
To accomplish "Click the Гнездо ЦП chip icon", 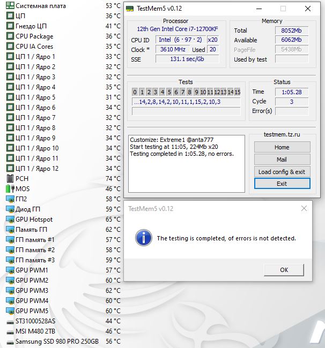I will 10,26.
